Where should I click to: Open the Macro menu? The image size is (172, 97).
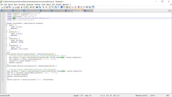[x=49, y=5]
